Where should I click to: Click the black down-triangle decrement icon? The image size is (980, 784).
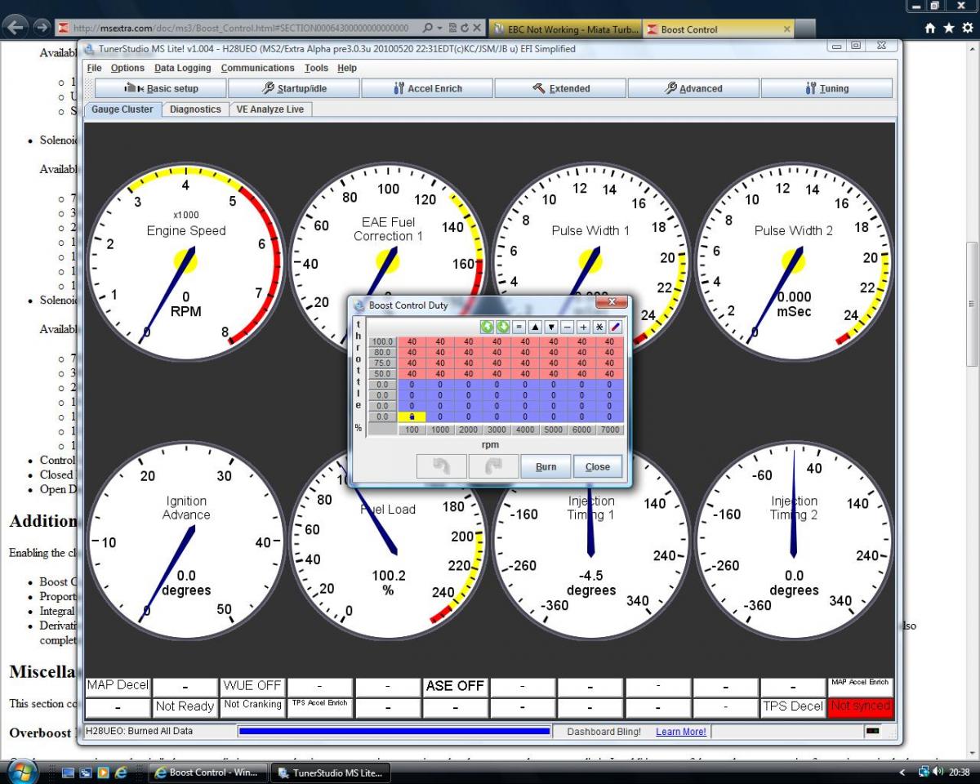click(x=550, y=327)
